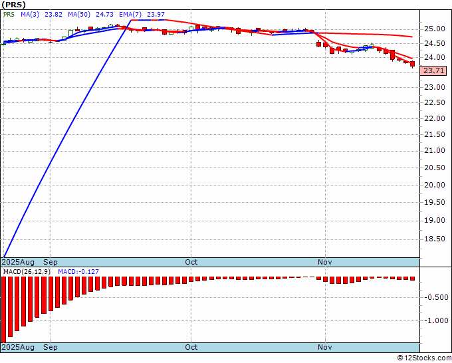Click Nov on the price chart date axis
452x363 pixels.
click(325, 263)
